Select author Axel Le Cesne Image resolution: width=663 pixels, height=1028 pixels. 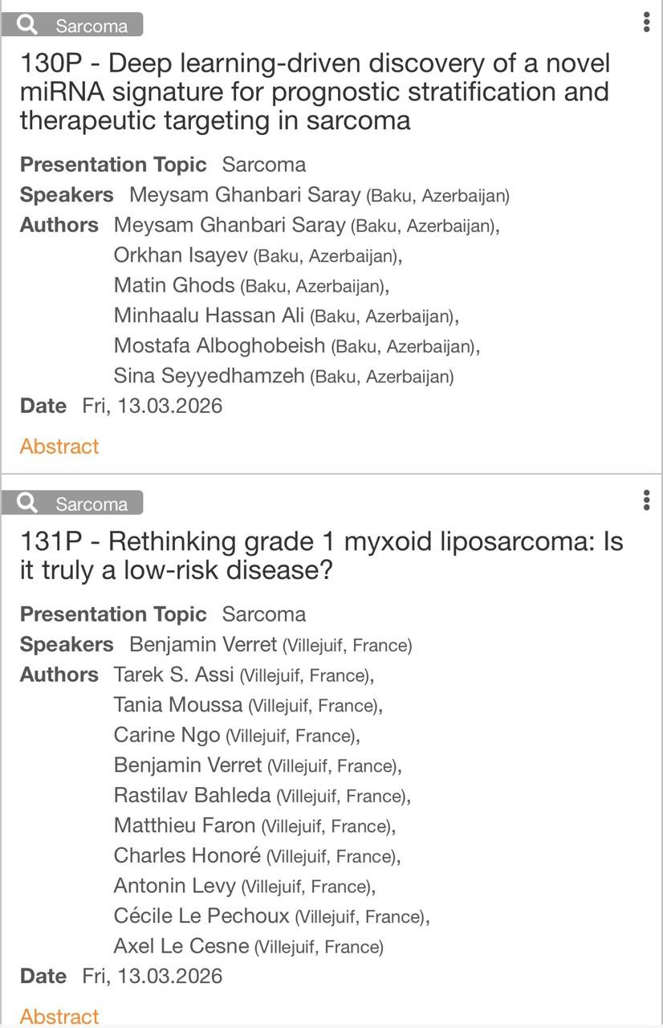181,946
